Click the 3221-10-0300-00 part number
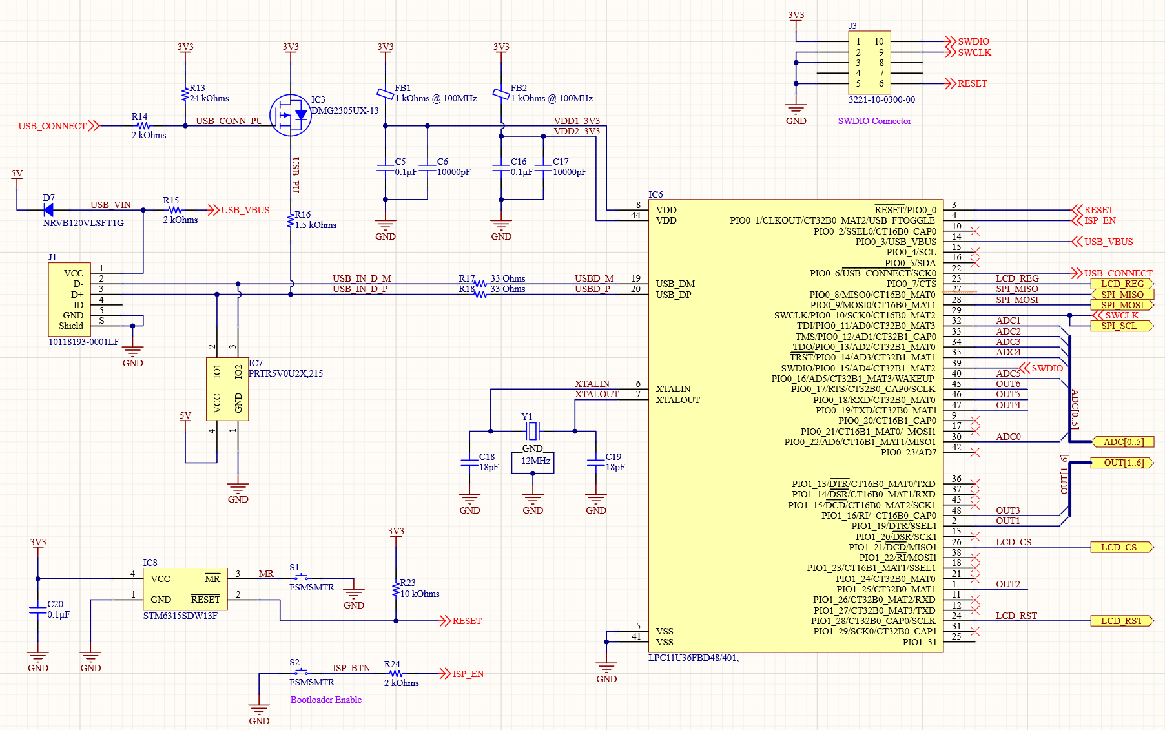This screenshot has height=730, width=1165. click(x=881, y=99)
